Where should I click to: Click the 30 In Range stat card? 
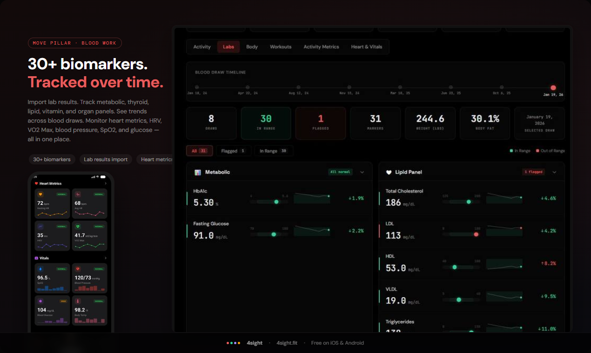click(266, 123)
